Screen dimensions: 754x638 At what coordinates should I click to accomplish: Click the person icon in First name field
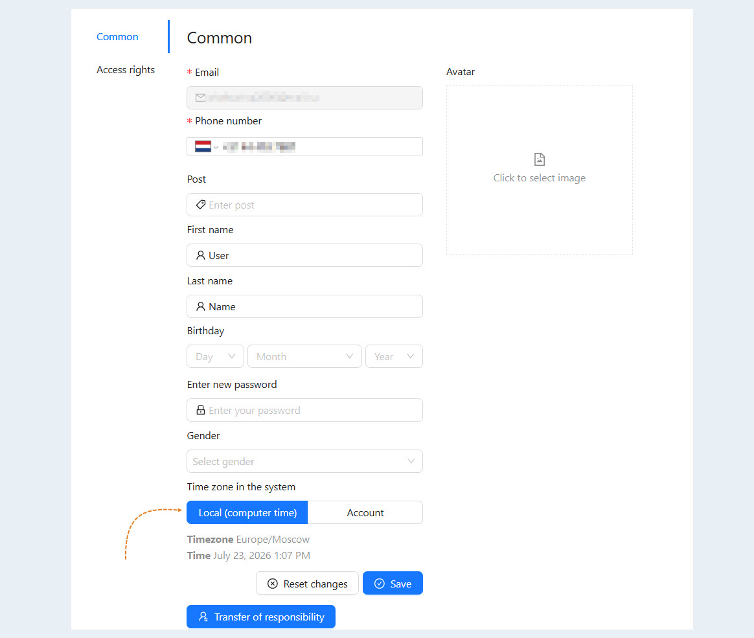[201, 255]
